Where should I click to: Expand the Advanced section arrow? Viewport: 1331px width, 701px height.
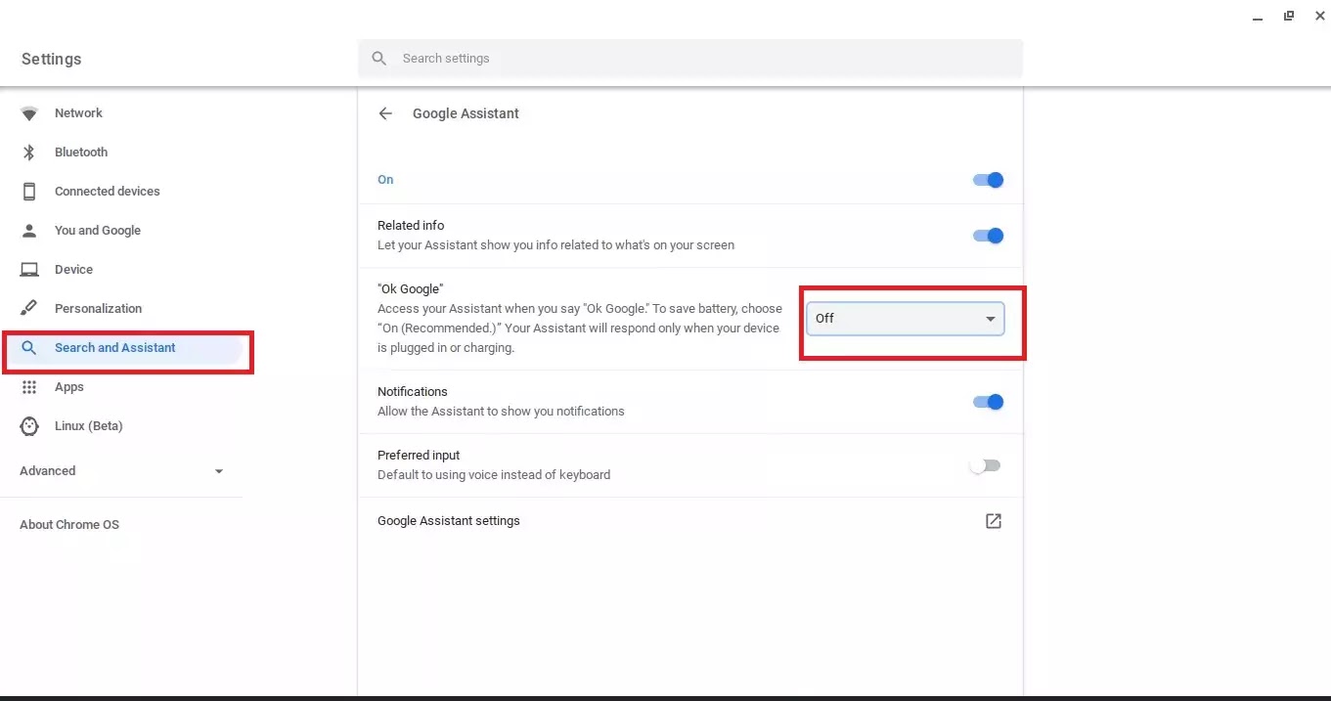[x=219, y=471]
